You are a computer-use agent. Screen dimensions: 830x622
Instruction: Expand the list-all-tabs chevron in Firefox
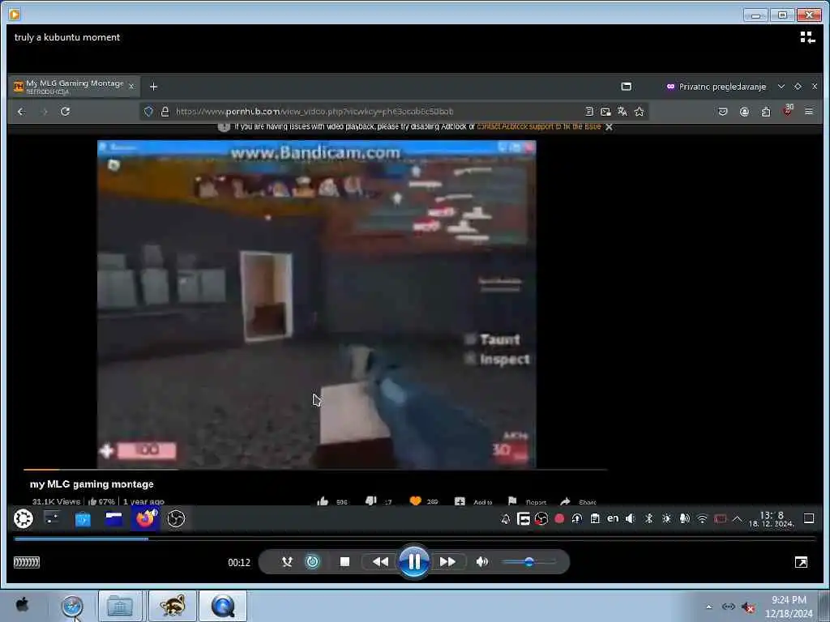(781, 86)
